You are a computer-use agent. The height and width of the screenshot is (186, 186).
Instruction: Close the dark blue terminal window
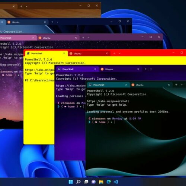[128, 21]
